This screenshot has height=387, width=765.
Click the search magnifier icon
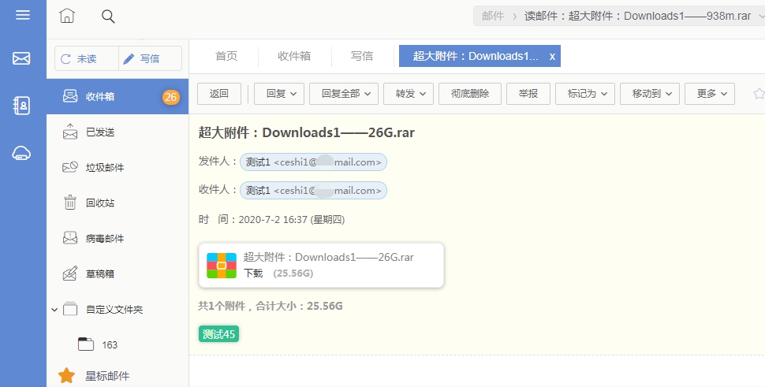click(108, 16)
